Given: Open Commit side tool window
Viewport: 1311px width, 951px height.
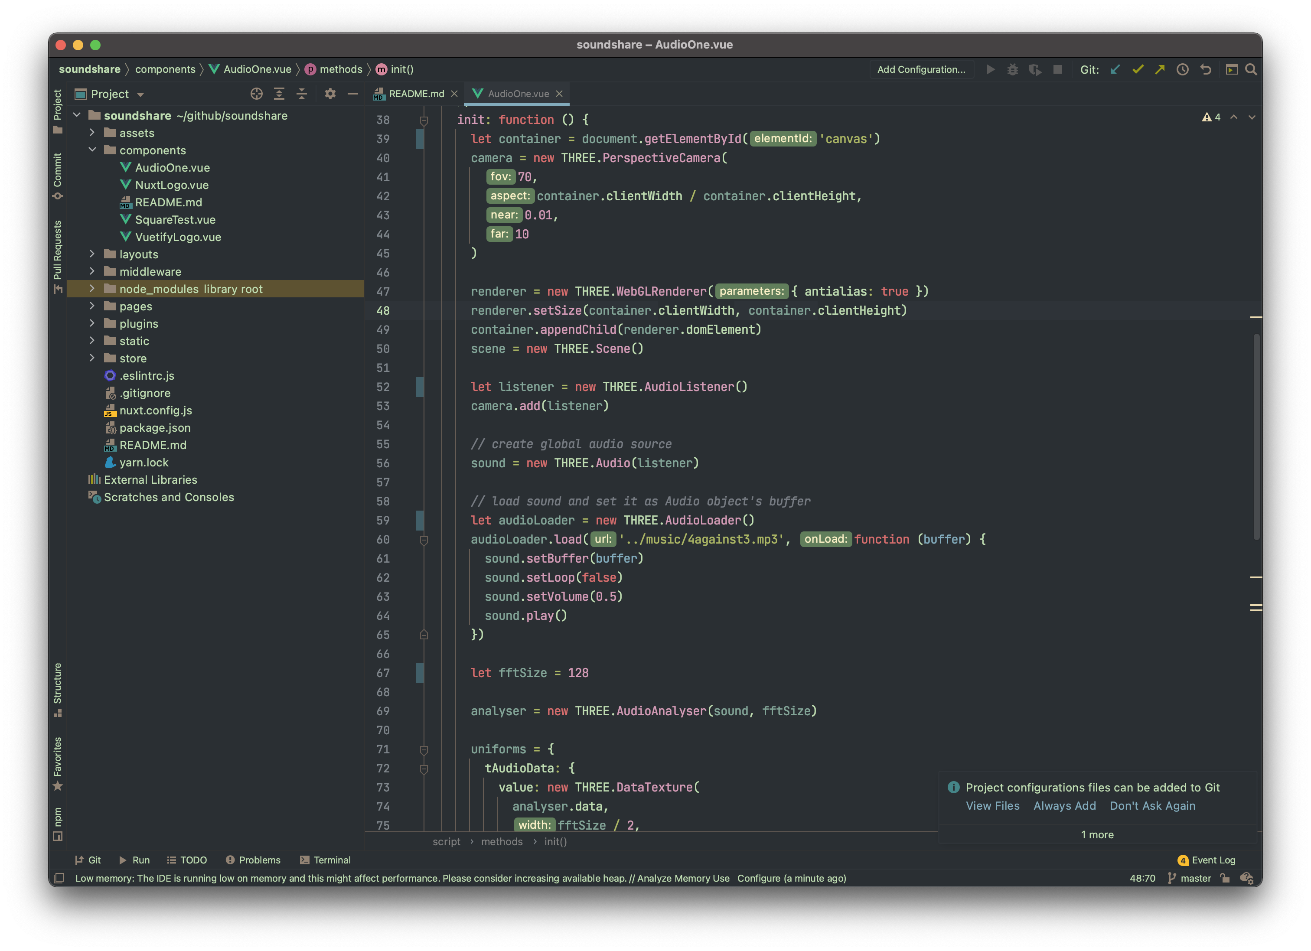Looking at the screenshot, I should (57, 176).
